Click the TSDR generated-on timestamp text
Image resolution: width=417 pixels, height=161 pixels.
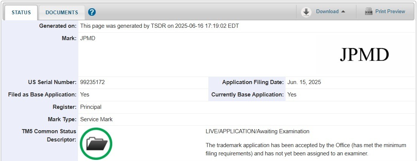pos(159,26)
